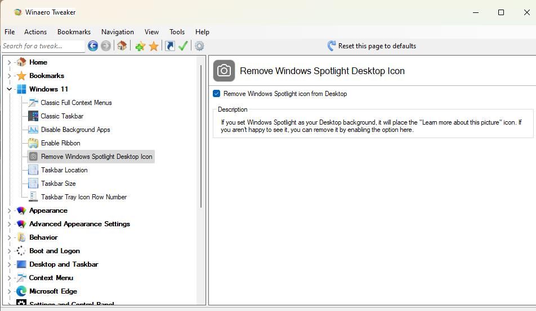Click the camera icon in page header
This screenshot has width=536, height=311.
(224, 71)
